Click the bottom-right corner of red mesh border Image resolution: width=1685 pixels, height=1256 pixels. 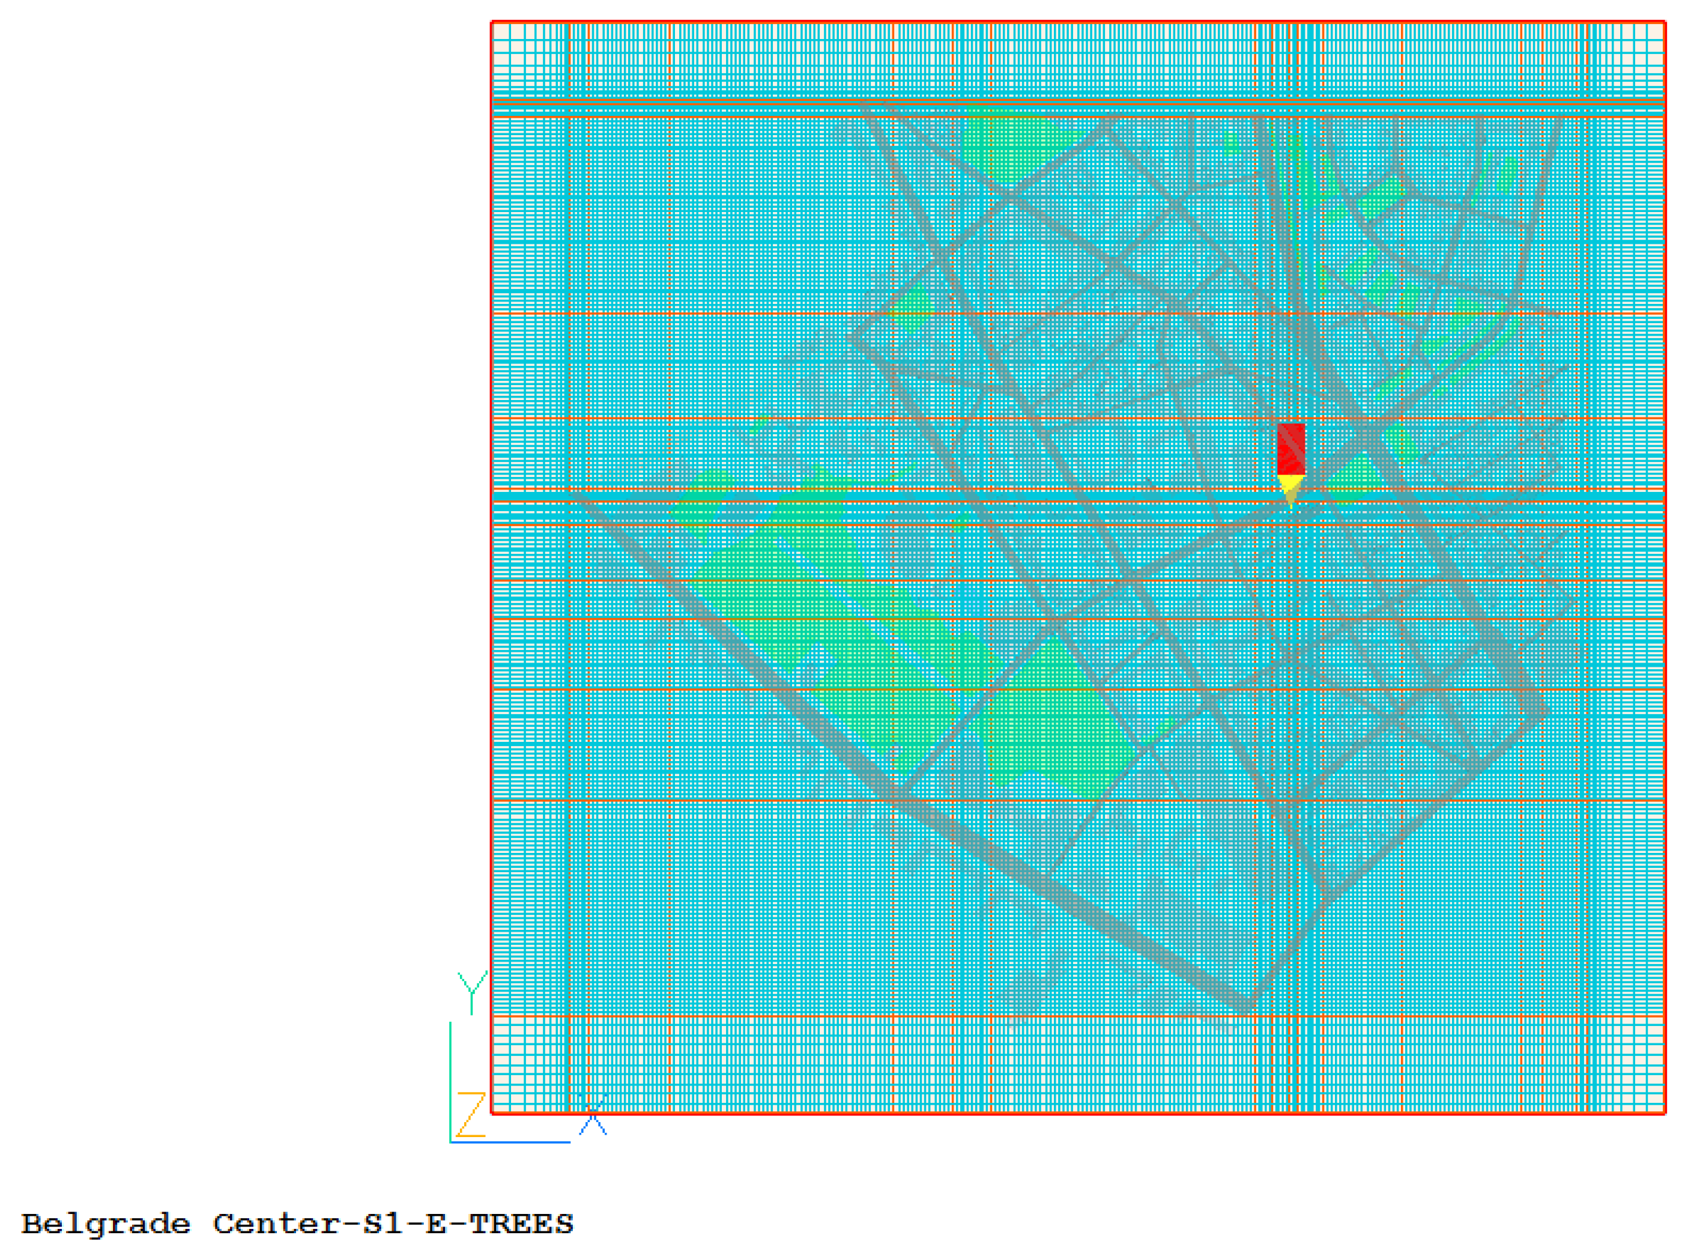(x=1665, y=1113)
